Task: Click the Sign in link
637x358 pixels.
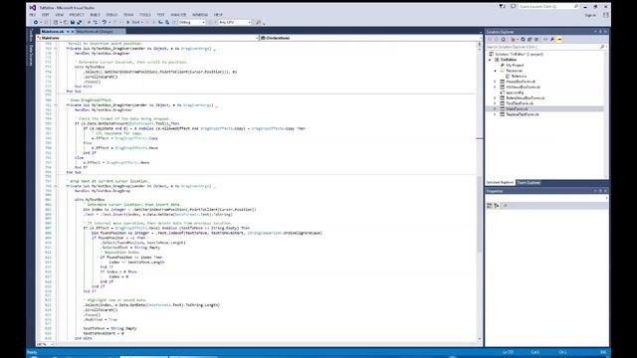Action: pyautogui.click(x=590, y=15)
